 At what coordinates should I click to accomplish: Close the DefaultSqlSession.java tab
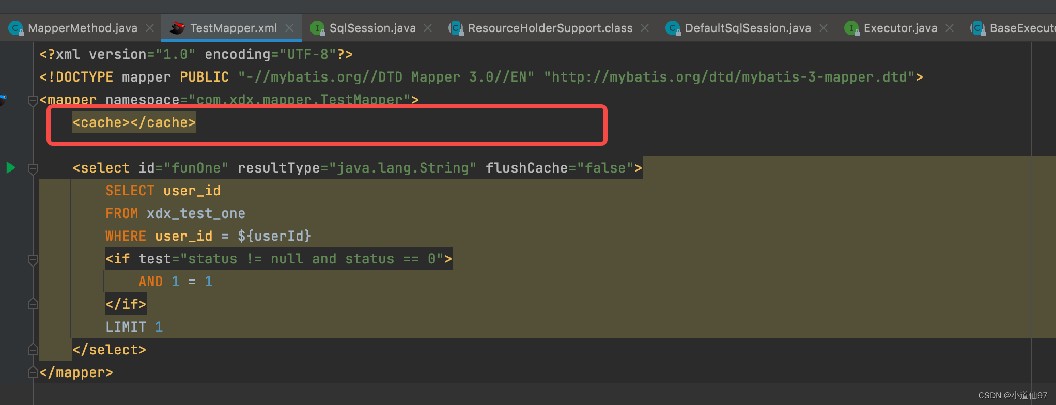(x=824, y=28)
